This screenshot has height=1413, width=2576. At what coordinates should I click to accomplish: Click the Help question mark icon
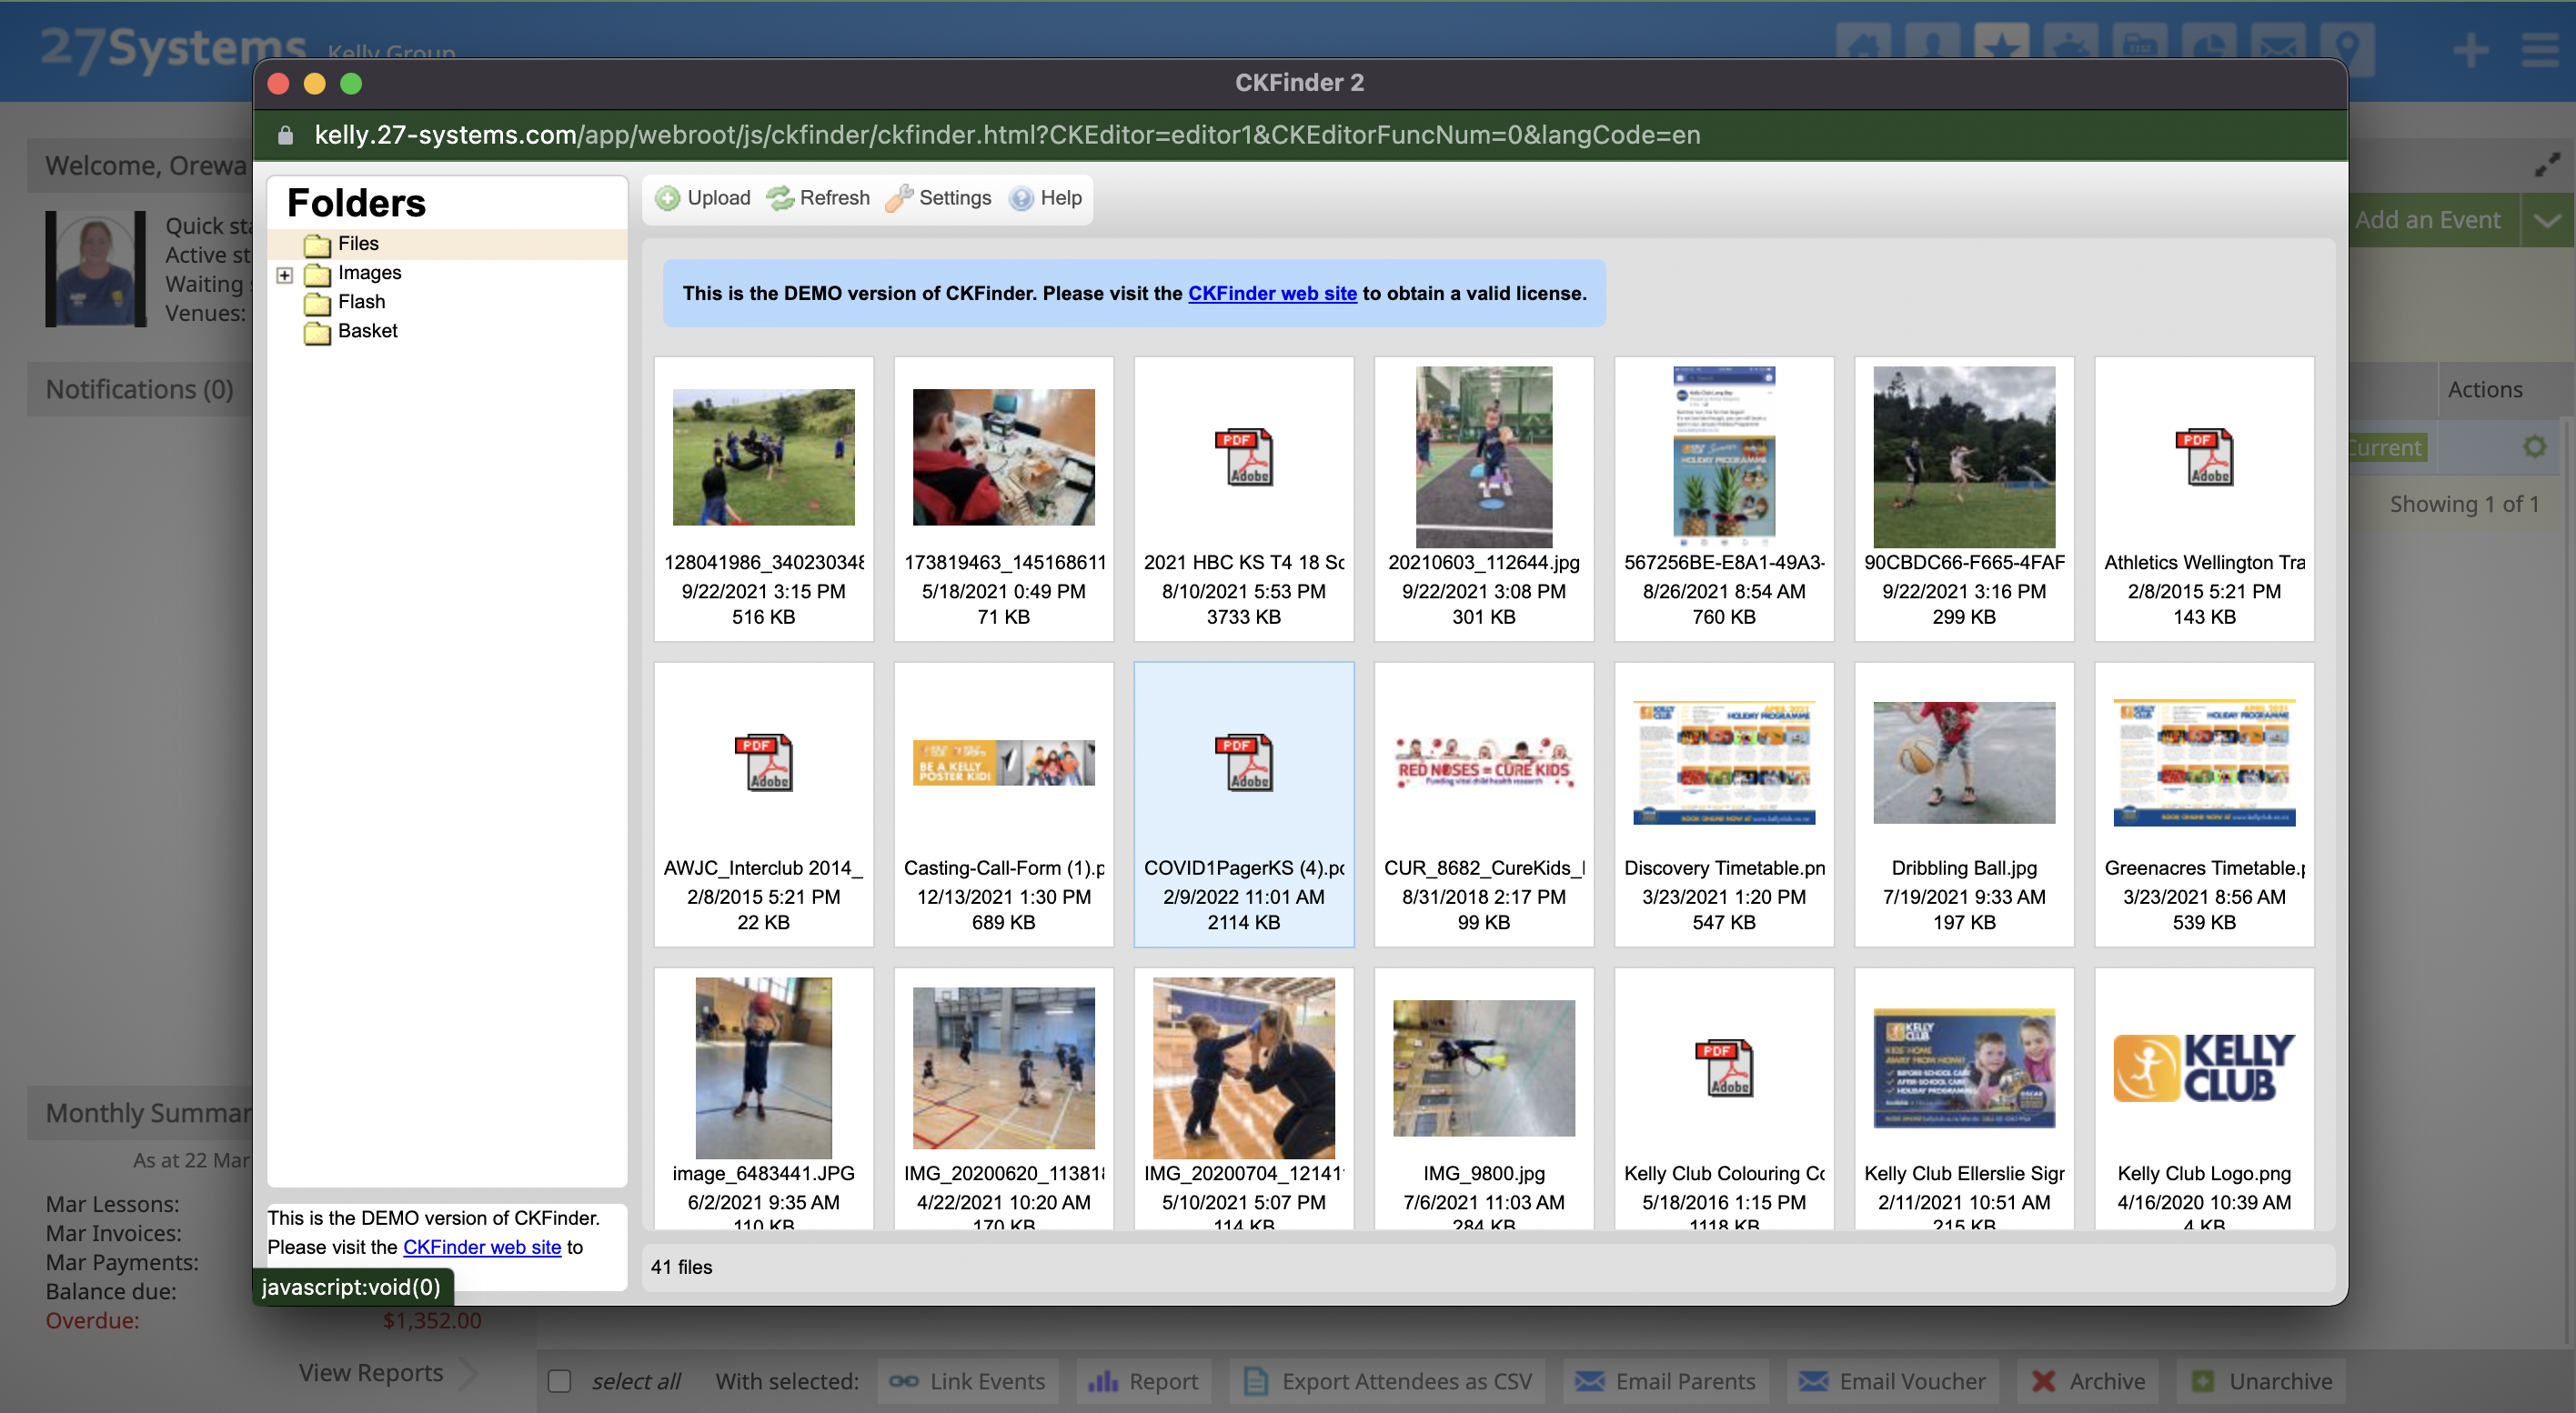pos(1021,198)
